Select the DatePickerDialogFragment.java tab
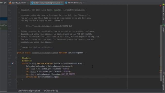The image size is (165, 93). [47, 3]
